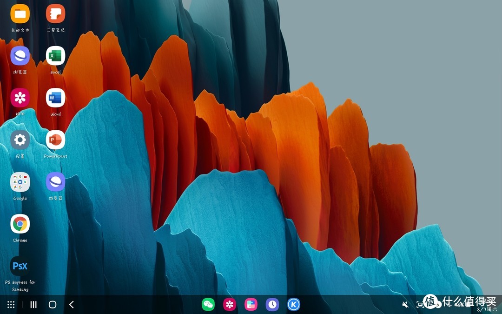
Task: Launch PowerPoint from the desktop
Action: point(55,140)
